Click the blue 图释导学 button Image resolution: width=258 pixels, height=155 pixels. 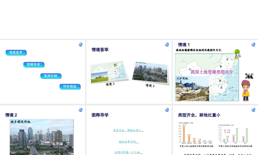[34, 65]
